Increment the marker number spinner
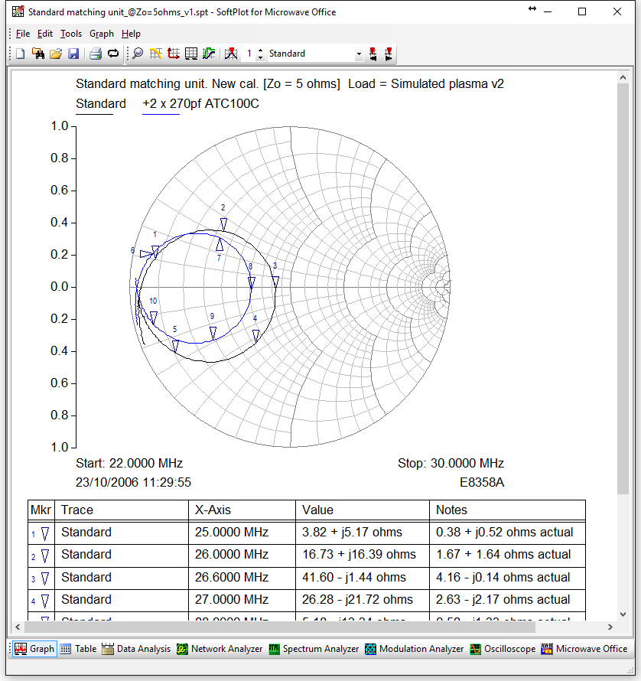The image size is (641, 681). pyautogui.click(x=261, y=51)
